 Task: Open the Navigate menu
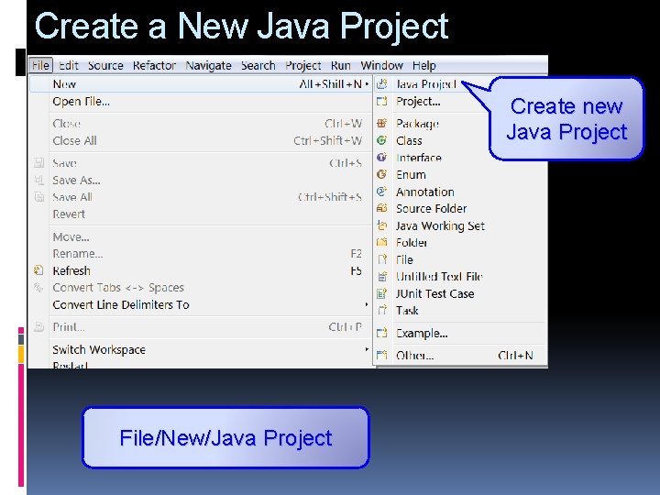(209, 66)
